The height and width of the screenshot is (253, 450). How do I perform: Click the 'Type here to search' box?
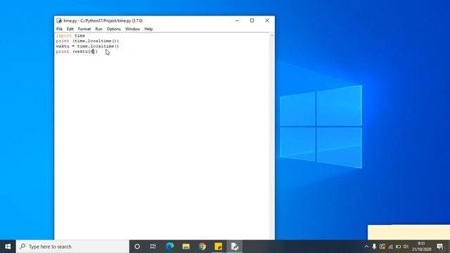(x=72, y=247)
